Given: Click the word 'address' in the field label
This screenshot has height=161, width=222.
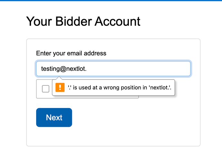Looking at the screenshot, I should click(x=95, y=53).
